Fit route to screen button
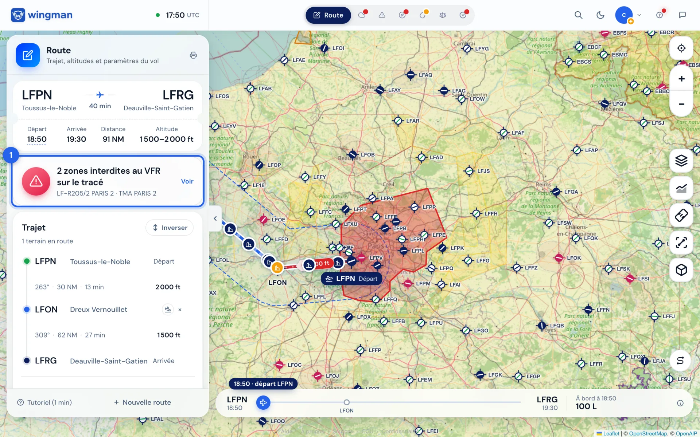This screenshot has width=700, height=437. pos(681,243)
